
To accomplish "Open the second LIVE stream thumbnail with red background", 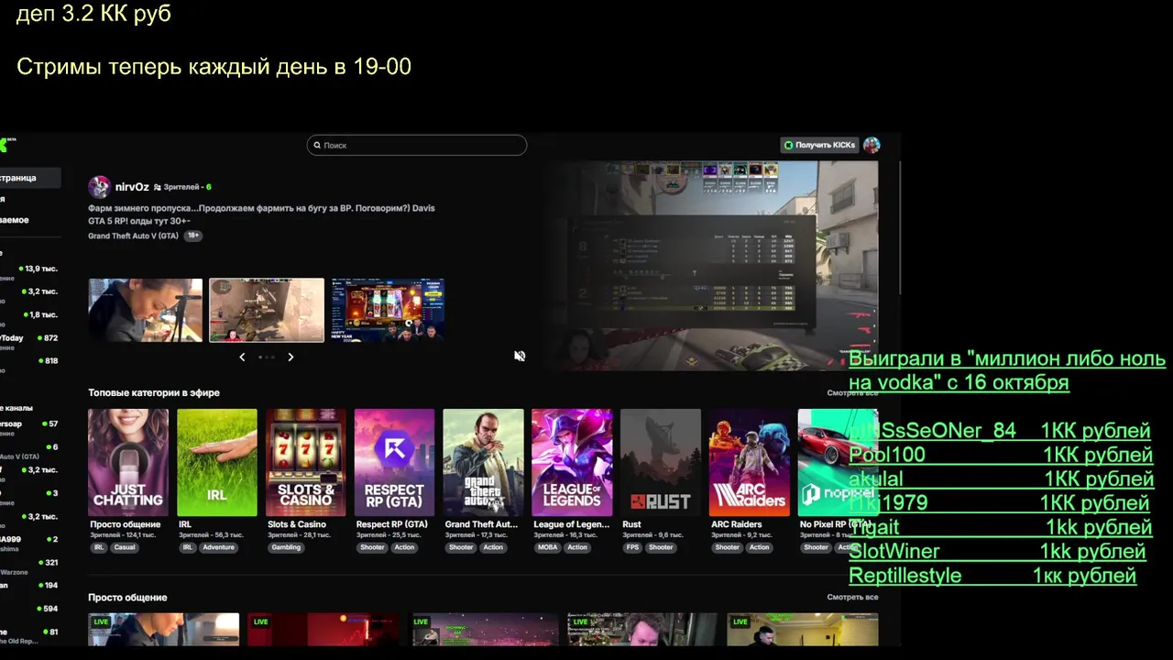I will (x=323, y=630).
